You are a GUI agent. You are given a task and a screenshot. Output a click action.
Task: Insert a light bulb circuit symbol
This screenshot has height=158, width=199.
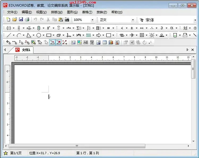(x=152, y=35)
